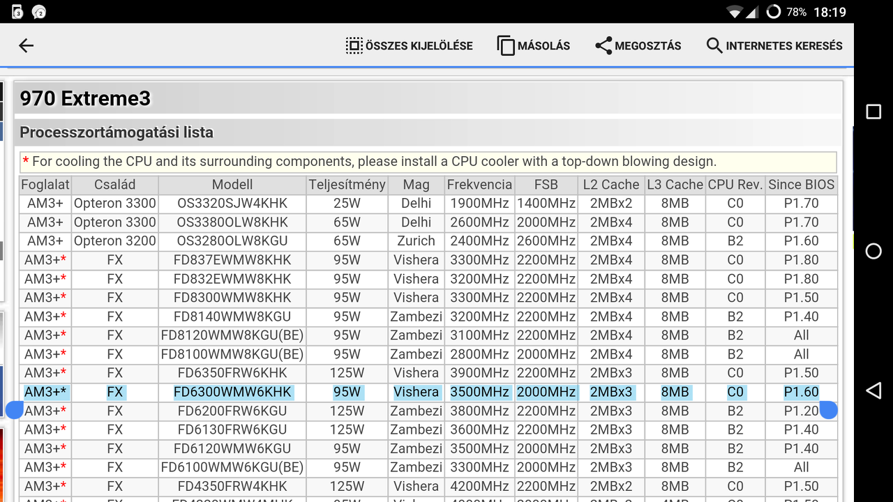Select model cell FD8300WMW8KHK
The height and width of the screenshot is (502, 893).
click(232, 298)
